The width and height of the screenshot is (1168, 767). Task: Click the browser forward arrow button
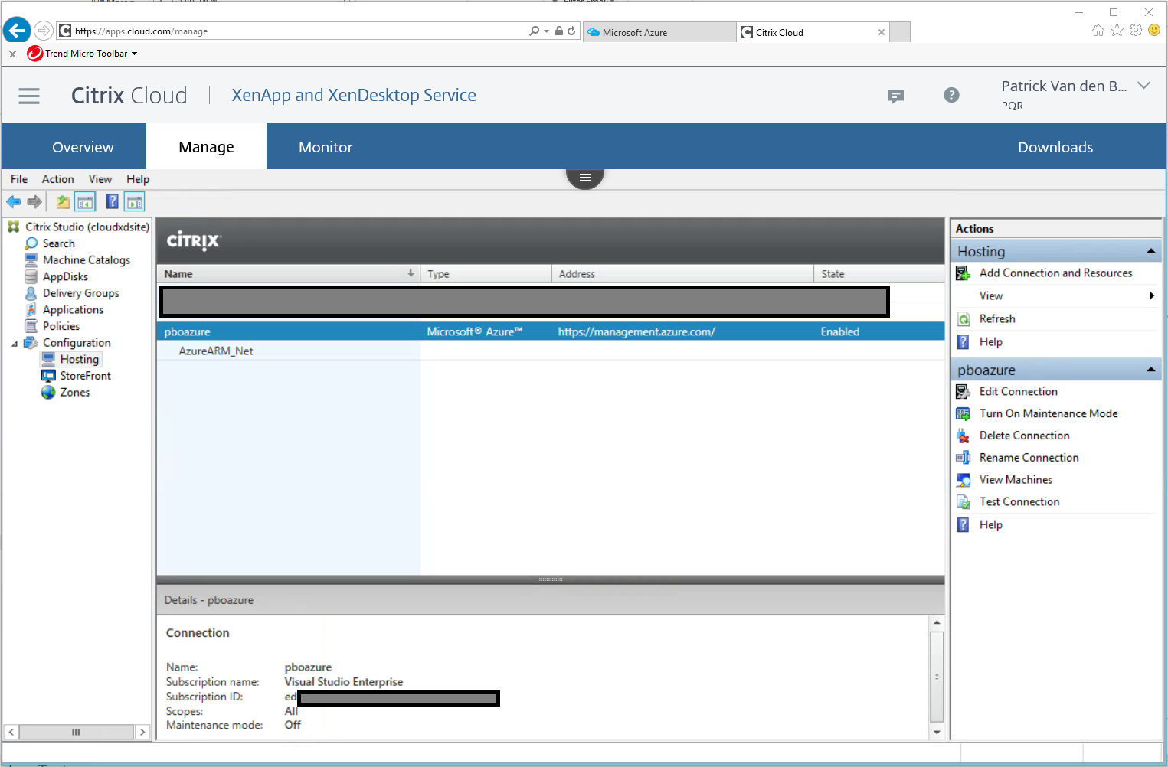point(44,31)
